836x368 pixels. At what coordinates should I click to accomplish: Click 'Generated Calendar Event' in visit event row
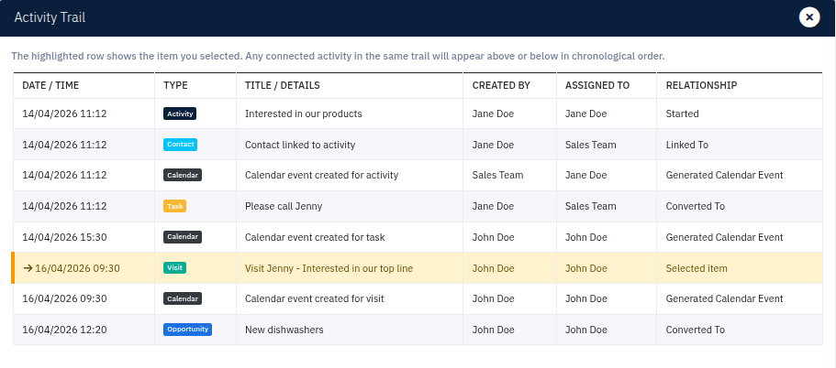click(x=725, y=298)
